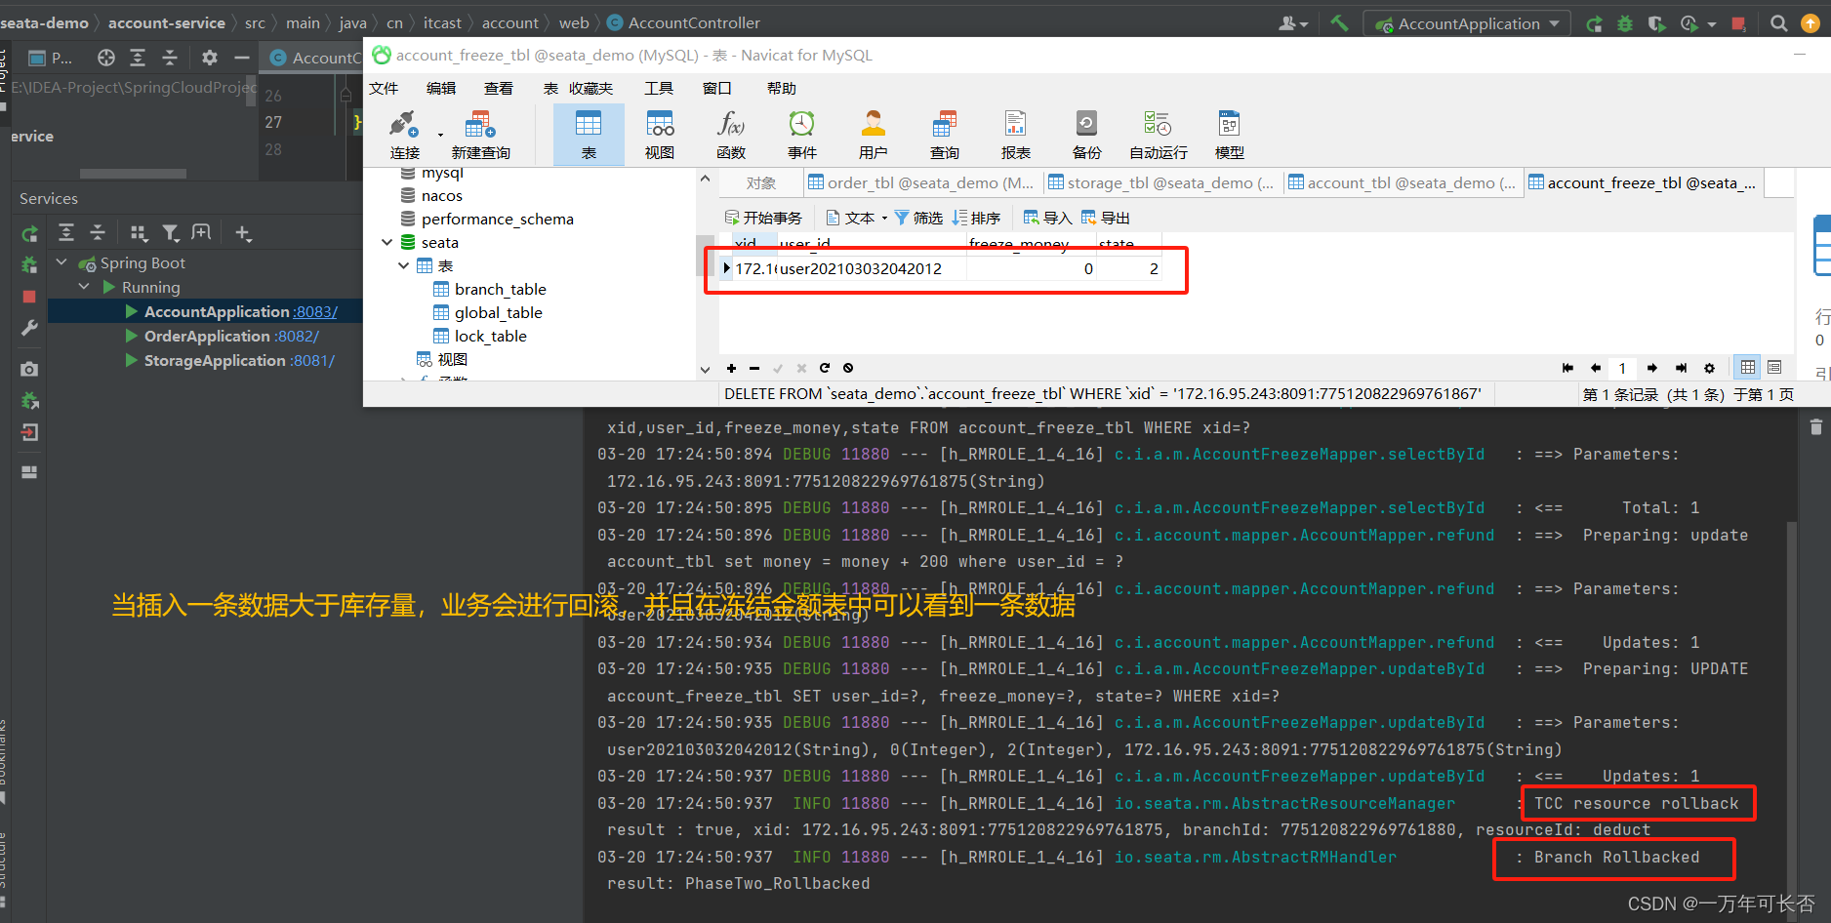The height and width of the screenshot is (923, 1831).
Task: Click Services filter funnel icon
Action: pos(171,233)
